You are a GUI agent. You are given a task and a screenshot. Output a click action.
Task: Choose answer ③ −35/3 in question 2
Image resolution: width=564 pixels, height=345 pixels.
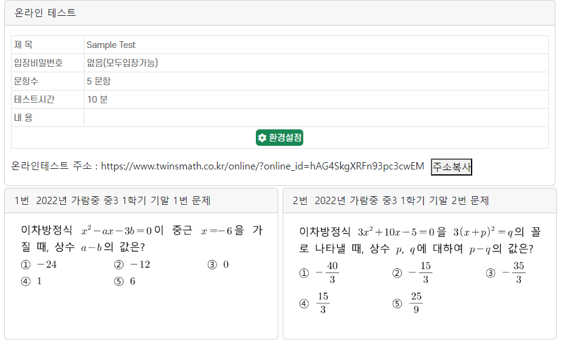coord(506,273)
